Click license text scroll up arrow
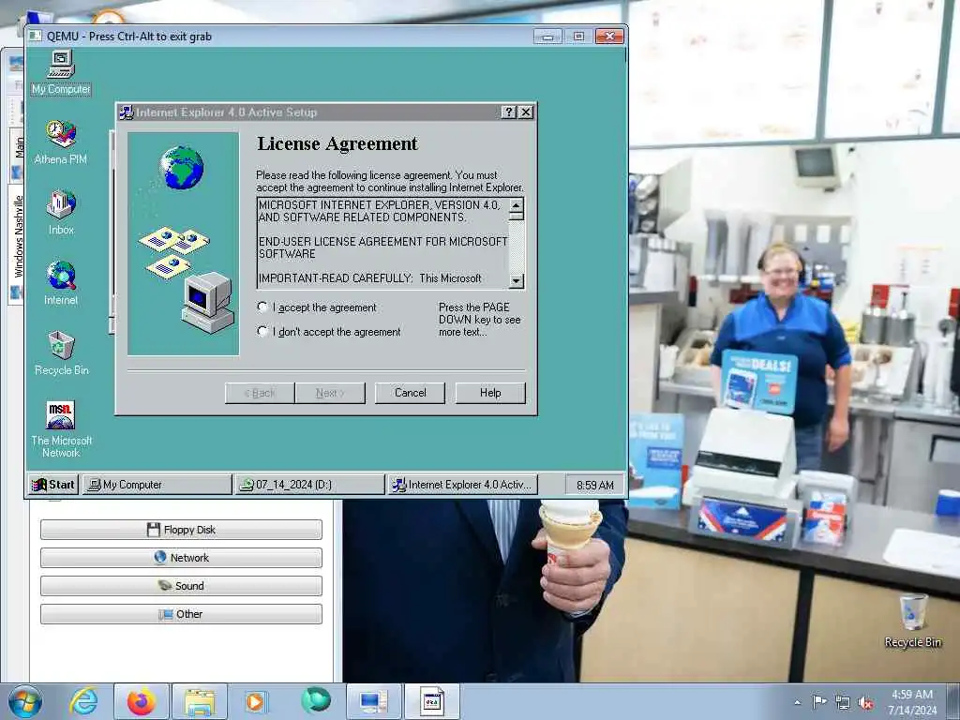Screen dimensions: 960x720 point(517,205)
